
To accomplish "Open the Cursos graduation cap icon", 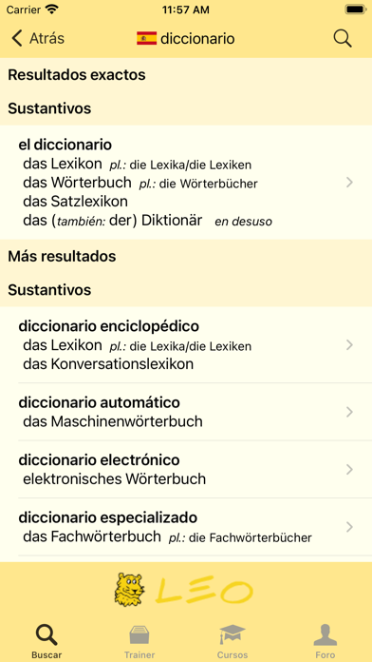I will point(232,635).
